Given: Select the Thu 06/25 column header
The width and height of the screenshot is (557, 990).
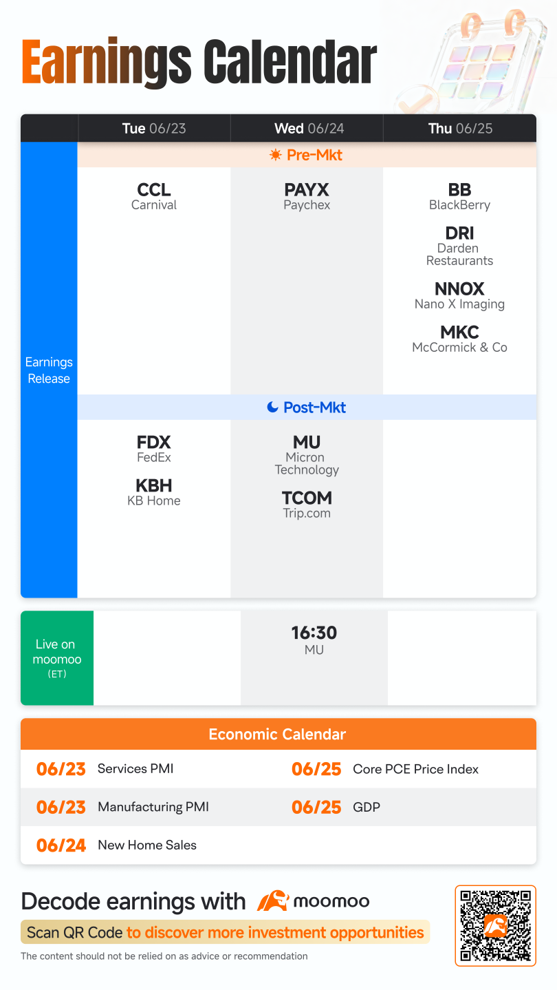Looking at the screenshot, I should [x=460, y=129].
